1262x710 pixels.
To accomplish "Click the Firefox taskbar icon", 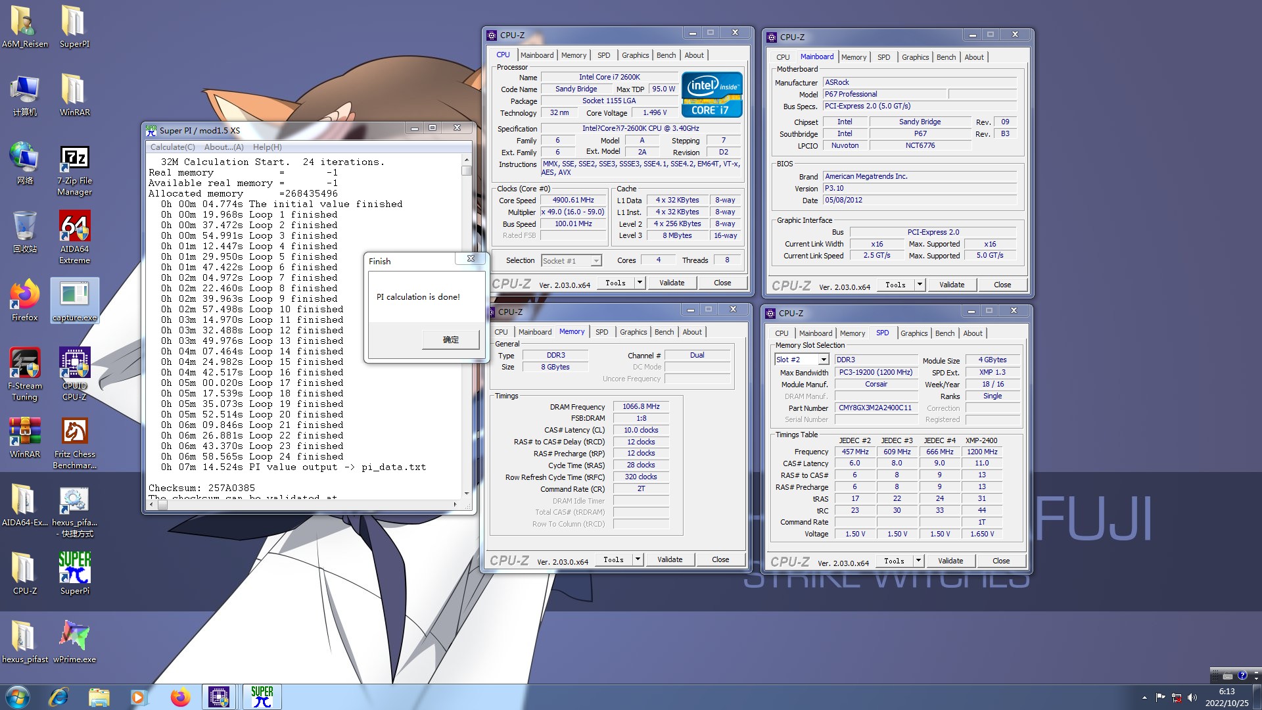I will click(x=179, y=697).
